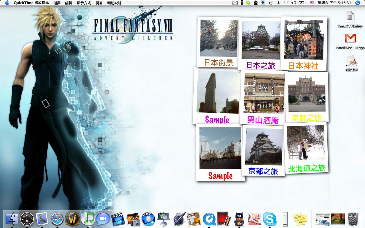365x228 pixels.
Task: Open Spotlight search magnifier icon
Action: [358, 3]
